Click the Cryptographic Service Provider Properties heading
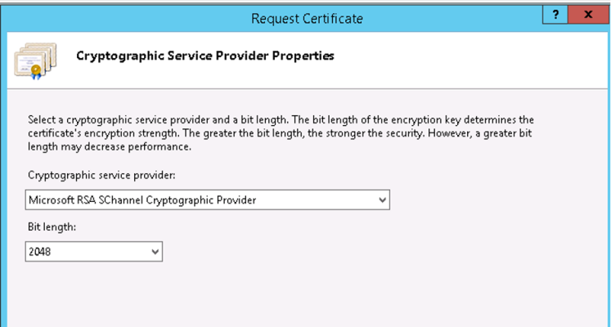The width and height of the screenshot is (611, 327). coord(205,56)
